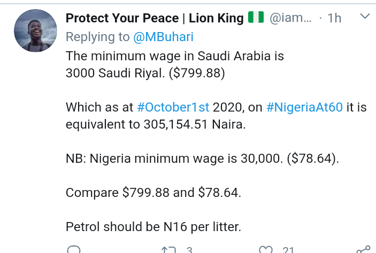Visit the @MBuhari mention link
This screenshot has width=376, height=253.
[x=163, y=37]
